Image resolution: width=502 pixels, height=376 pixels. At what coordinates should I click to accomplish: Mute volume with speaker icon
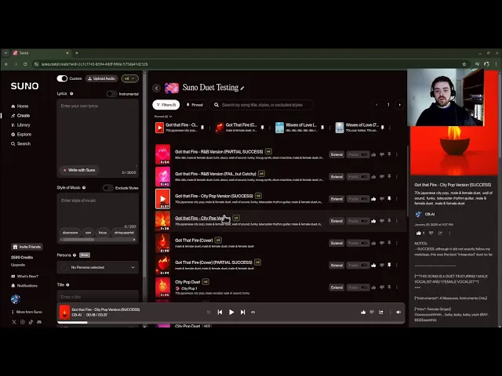[x=398, y=312]
